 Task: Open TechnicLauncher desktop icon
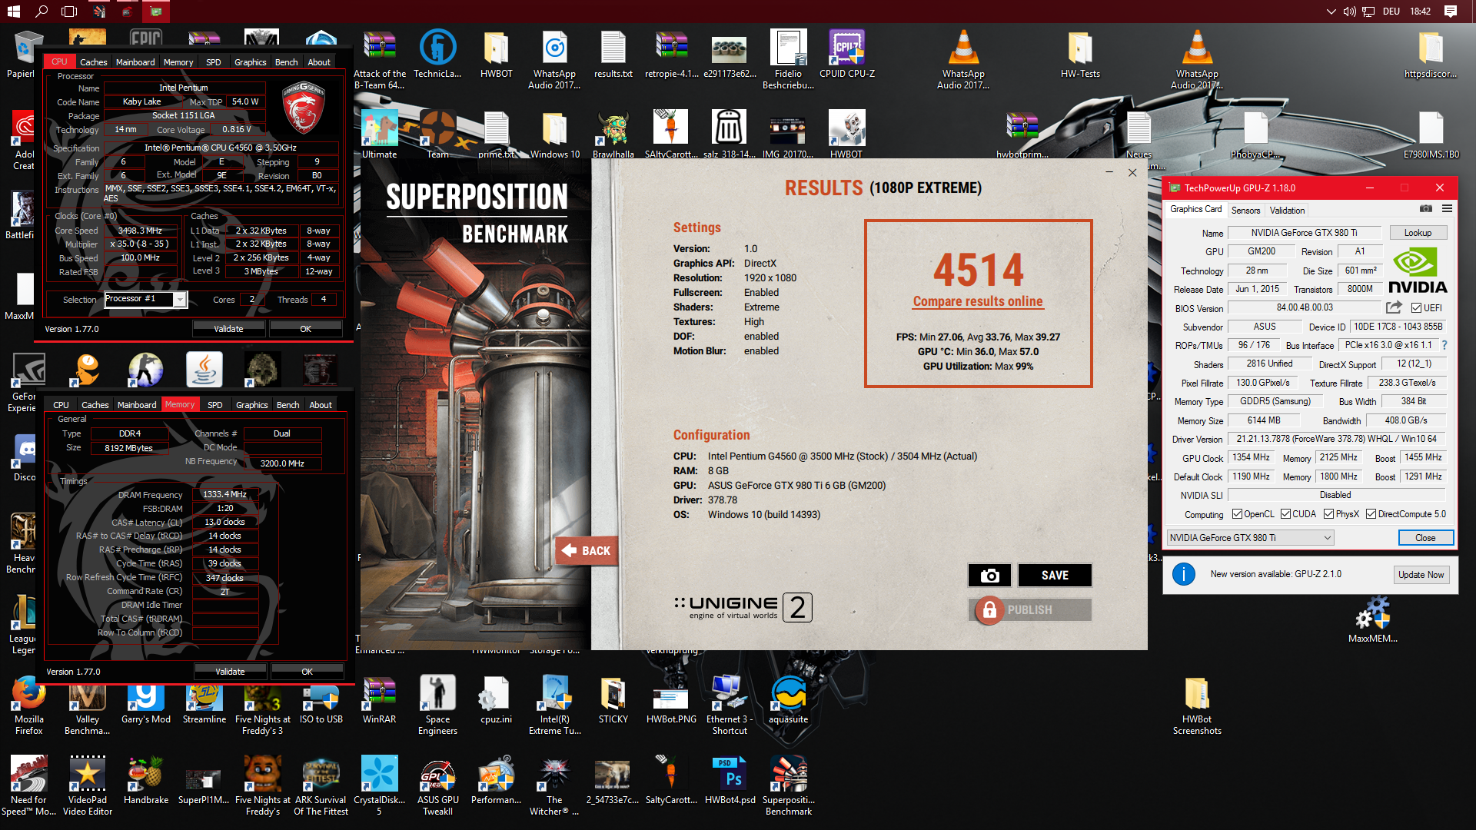[x=437, y=54]
